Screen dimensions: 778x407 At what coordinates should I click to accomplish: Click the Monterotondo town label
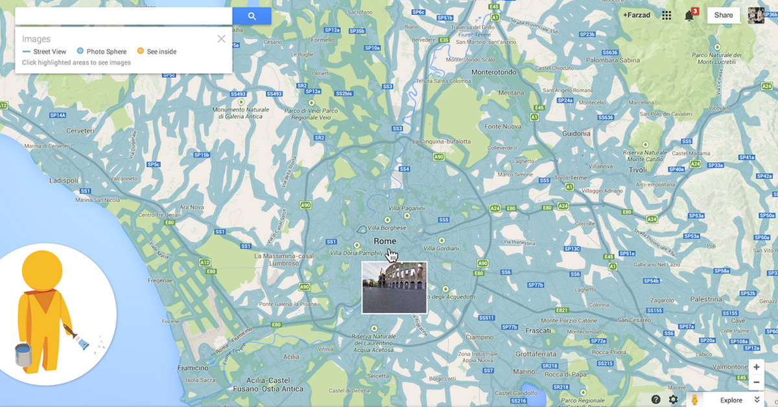tap(493, 72)
